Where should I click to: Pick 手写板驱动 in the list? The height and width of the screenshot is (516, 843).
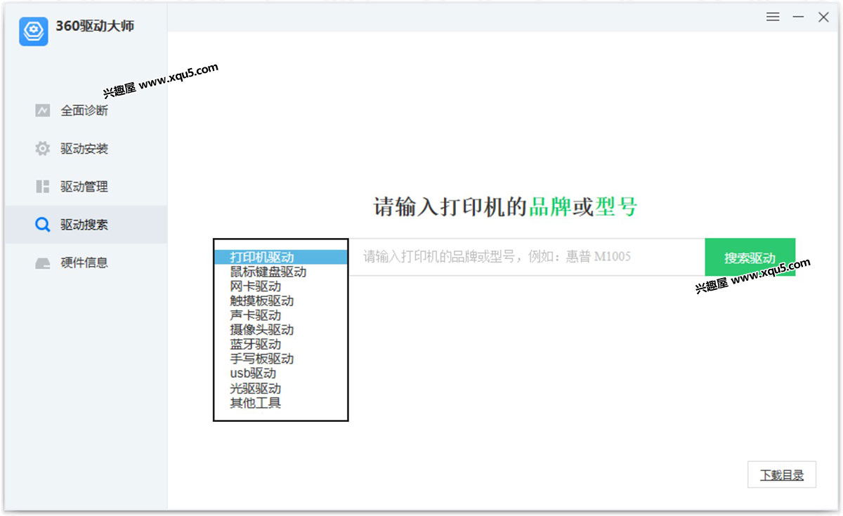[280, 359]
